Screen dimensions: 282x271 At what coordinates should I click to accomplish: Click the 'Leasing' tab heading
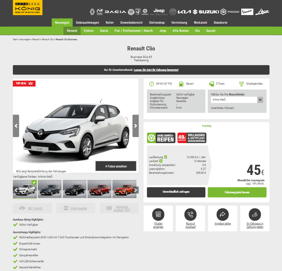pyautogui.click(x=206, y=126)
